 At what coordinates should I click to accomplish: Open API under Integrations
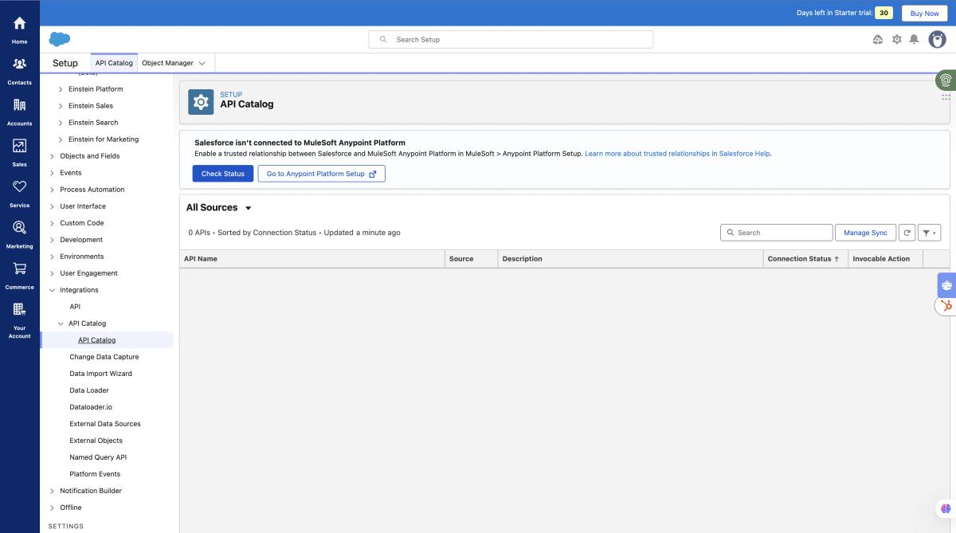[x=75, y=307]
